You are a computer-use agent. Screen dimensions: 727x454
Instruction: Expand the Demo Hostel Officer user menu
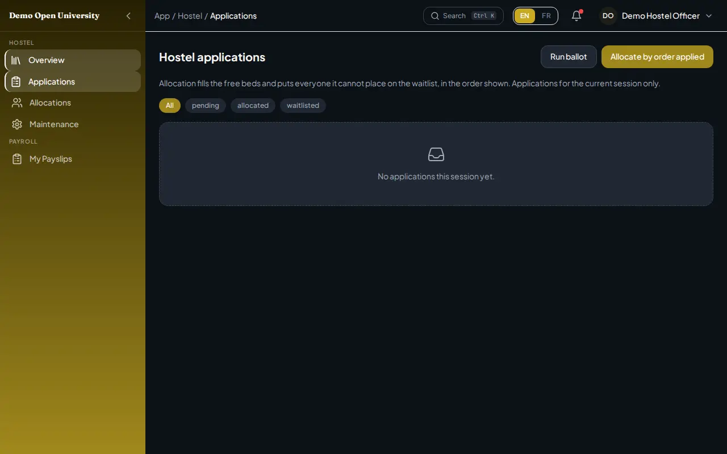click(x=657, y=16)
